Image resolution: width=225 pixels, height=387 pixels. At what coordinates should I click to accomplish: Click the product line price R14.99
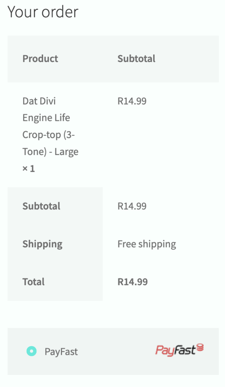pos(132,101)
